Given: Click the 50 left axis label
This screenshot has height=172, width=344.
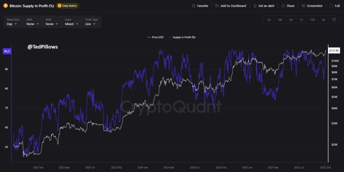Looking at the screenshot, I should click(6, 147).
